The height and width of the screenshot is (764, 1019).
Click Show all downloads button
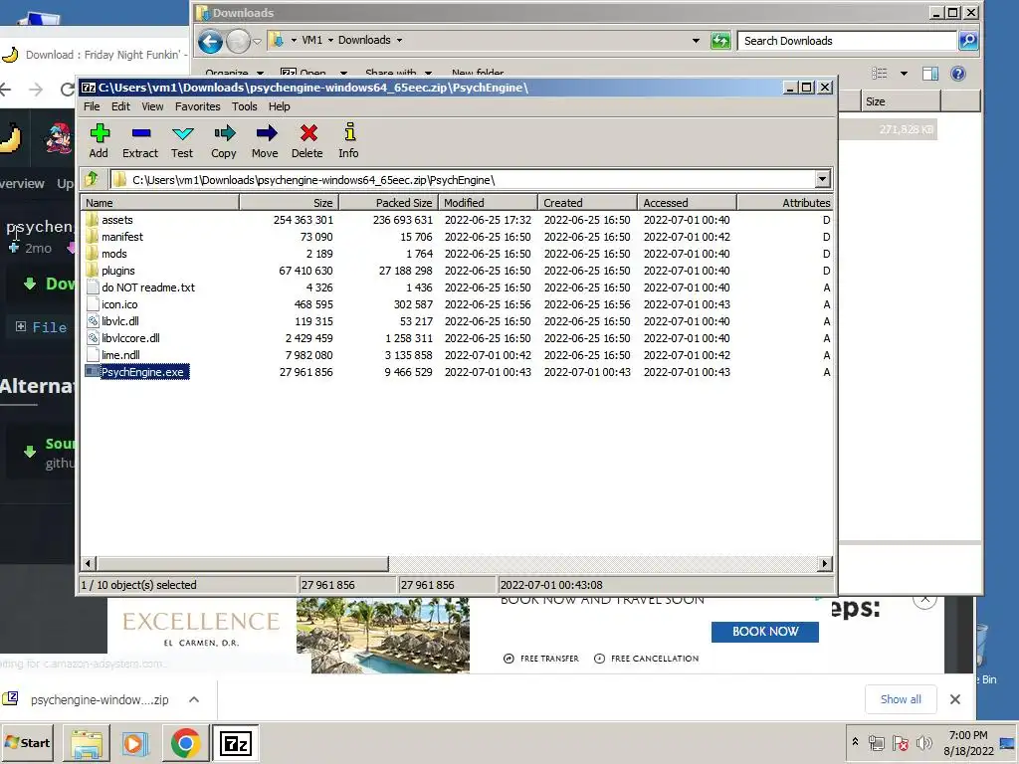pos(901,699)
